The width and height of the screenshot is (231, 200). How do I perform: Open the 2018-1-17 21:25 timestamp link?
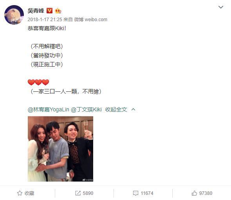45,20
